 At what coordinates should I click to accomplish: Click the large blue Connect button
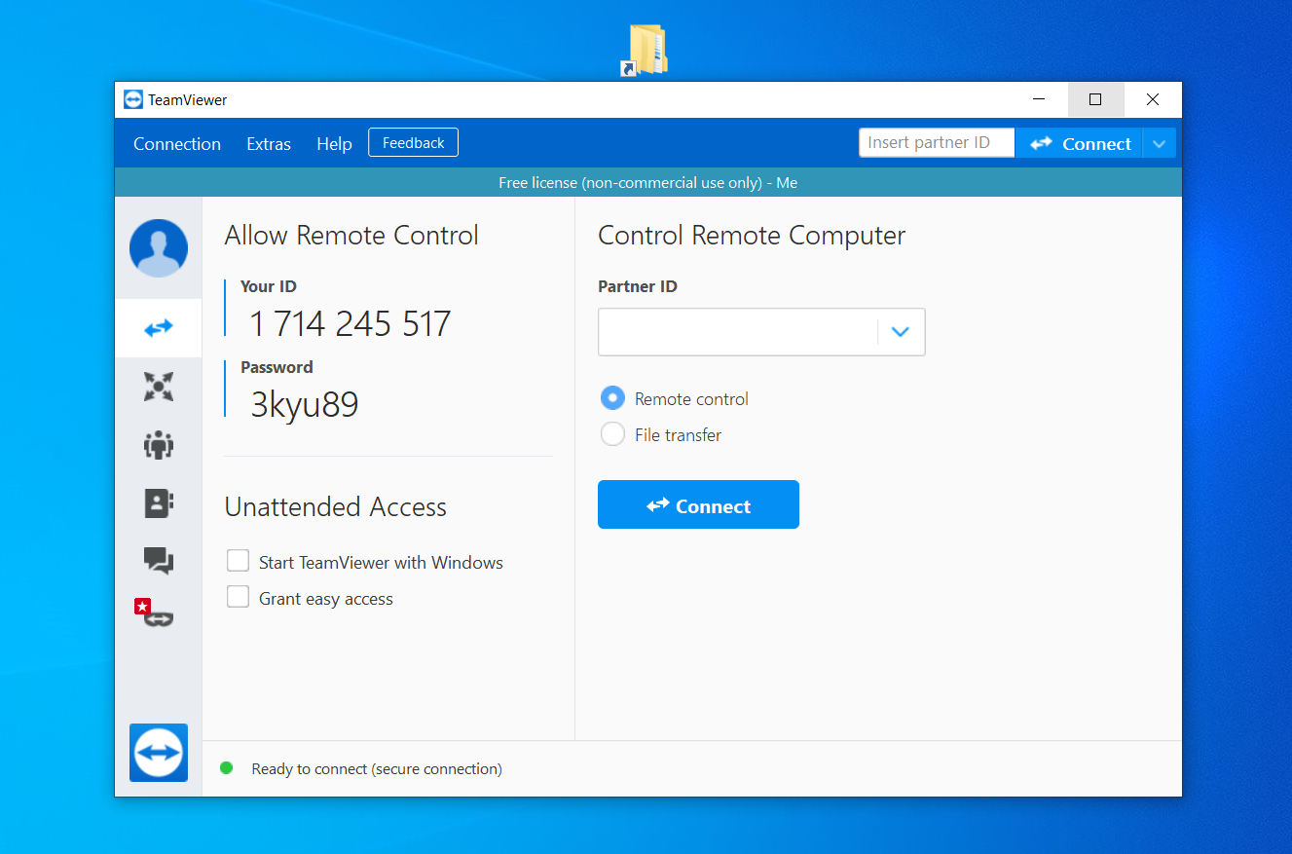(x=698, y=504)
